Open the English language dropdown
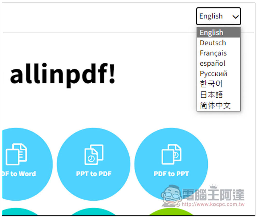Image resolution: width=257 pixels, height=218 pixels. (x=218, y=16)
